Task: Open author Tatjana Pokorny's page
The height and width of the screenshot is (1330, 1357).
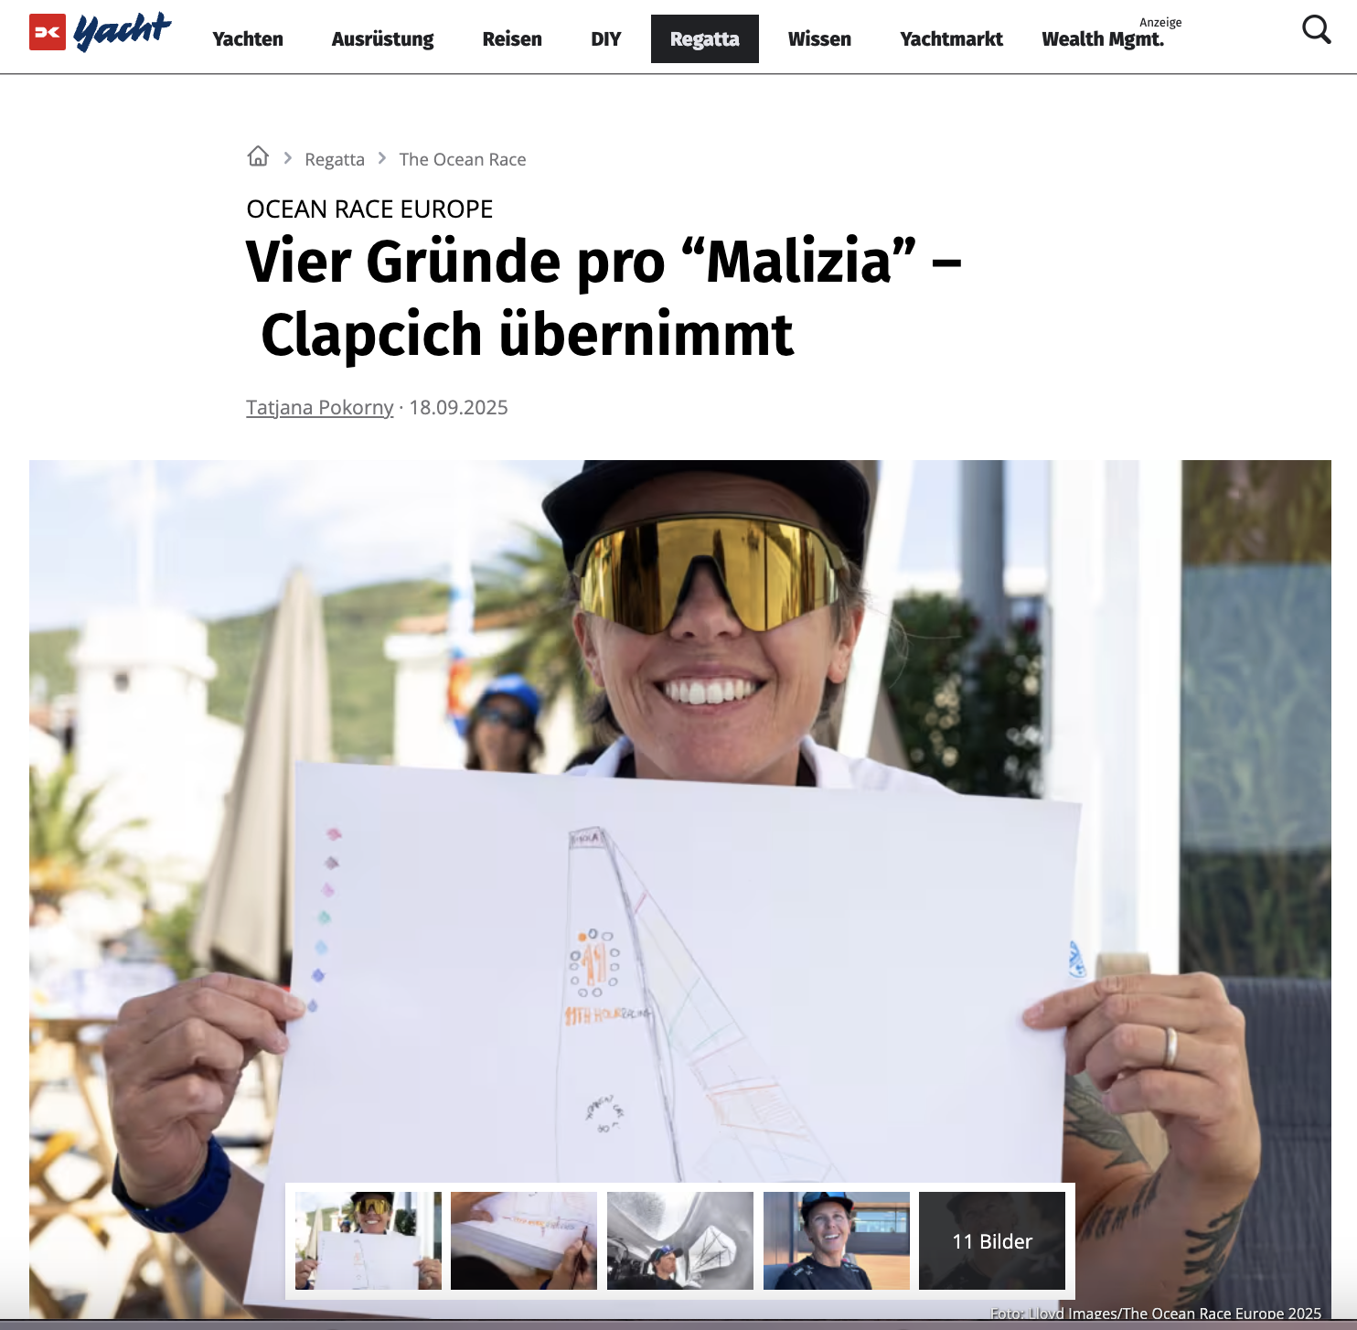Action: [x=320, y=407]
